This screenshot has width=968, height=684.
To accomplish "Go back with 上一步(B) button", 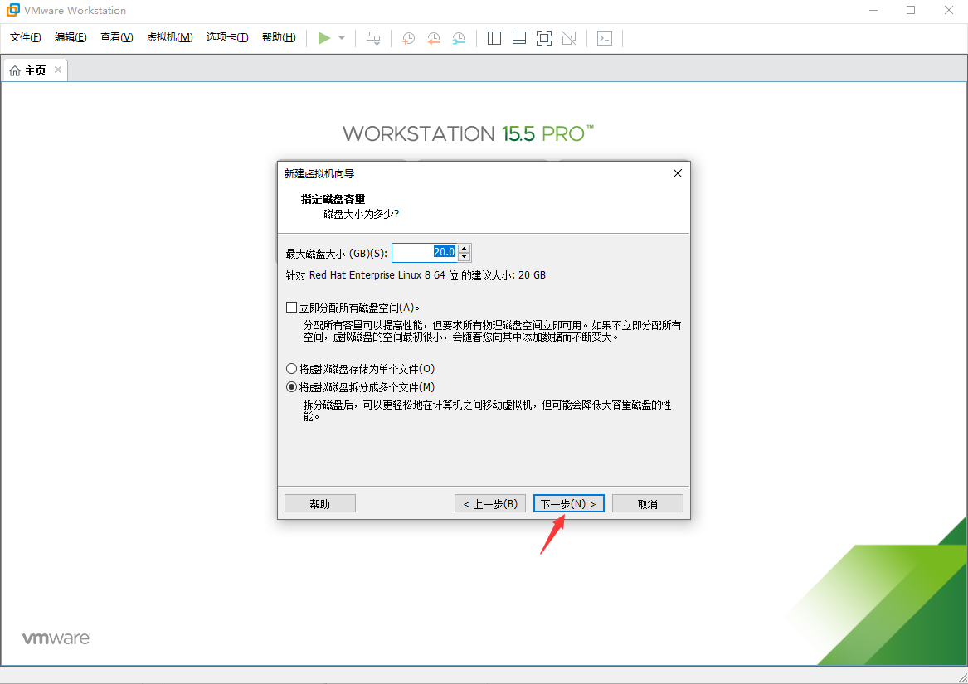I will [x=490, y=504].
